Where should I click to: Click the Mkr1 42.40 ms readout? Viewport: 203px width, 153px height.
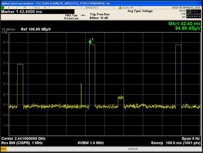[184, 23]
